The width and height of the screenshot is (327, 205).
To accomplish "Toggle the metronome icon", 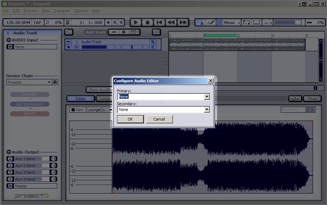I will point(68,22).
